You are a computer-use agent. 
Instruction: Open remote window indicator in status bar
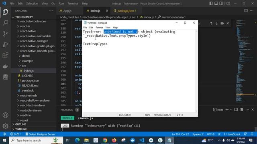pyautogui.click(x=5, y=134)
